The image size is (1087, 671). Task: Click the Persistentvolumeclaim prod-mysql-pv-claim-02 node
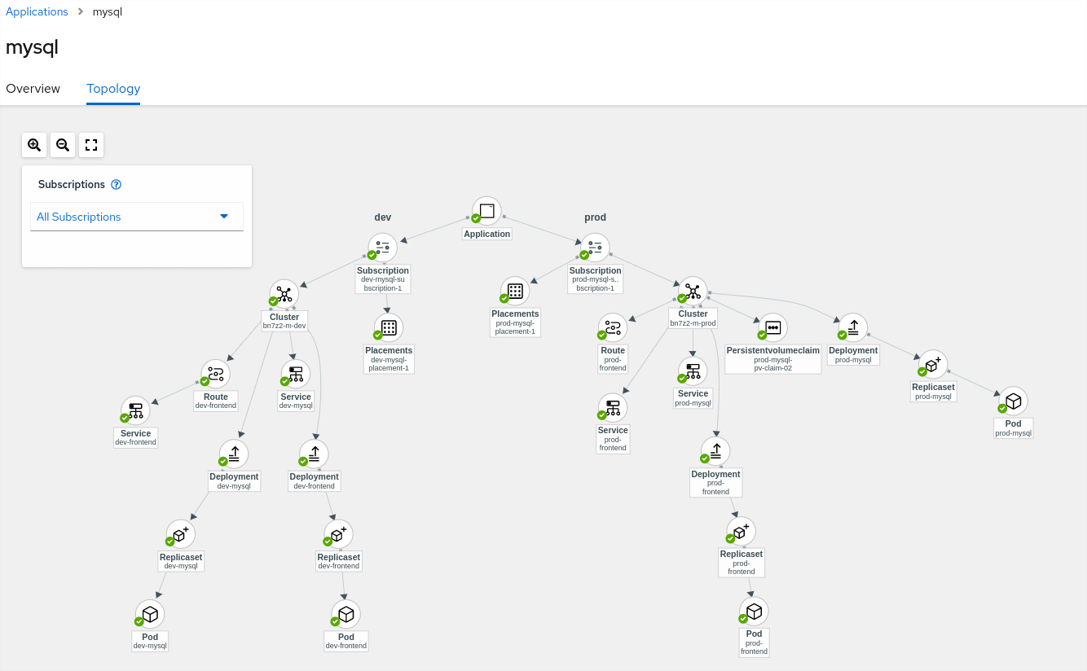click(773, 327)
